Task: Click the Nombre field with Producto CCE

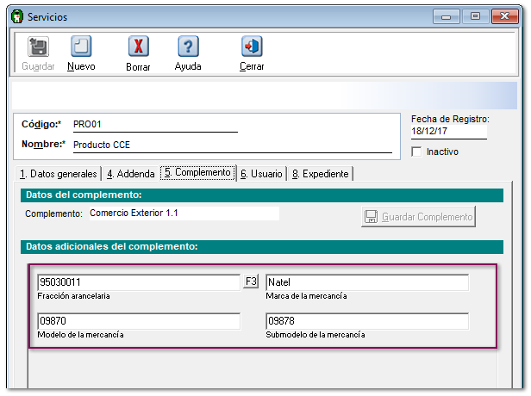Action: point(231,145)
